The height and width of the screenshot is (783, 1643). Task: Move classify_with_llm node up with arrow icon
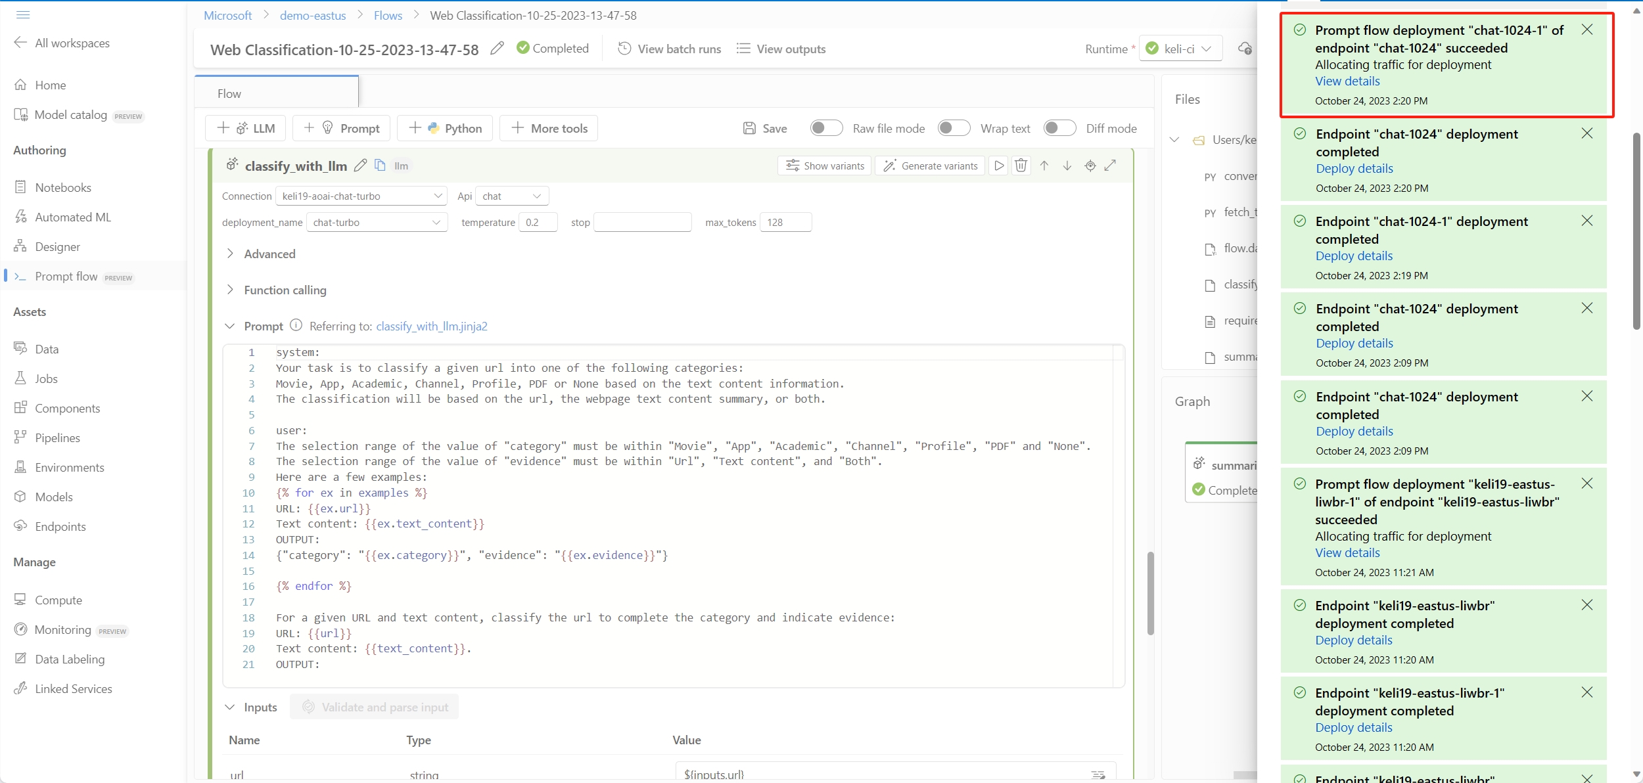1044,166
